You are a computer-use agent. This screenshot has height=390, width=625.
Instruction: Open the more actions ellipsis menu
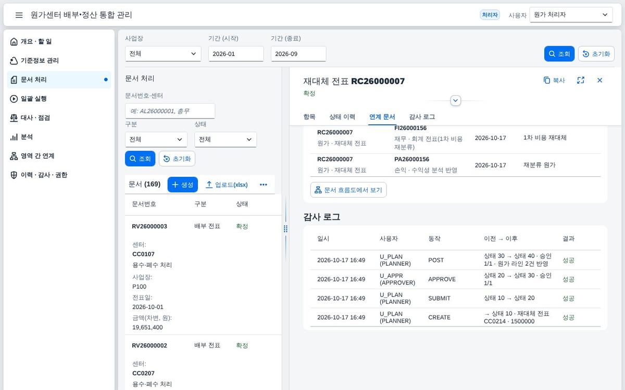(x=264, y=185)
